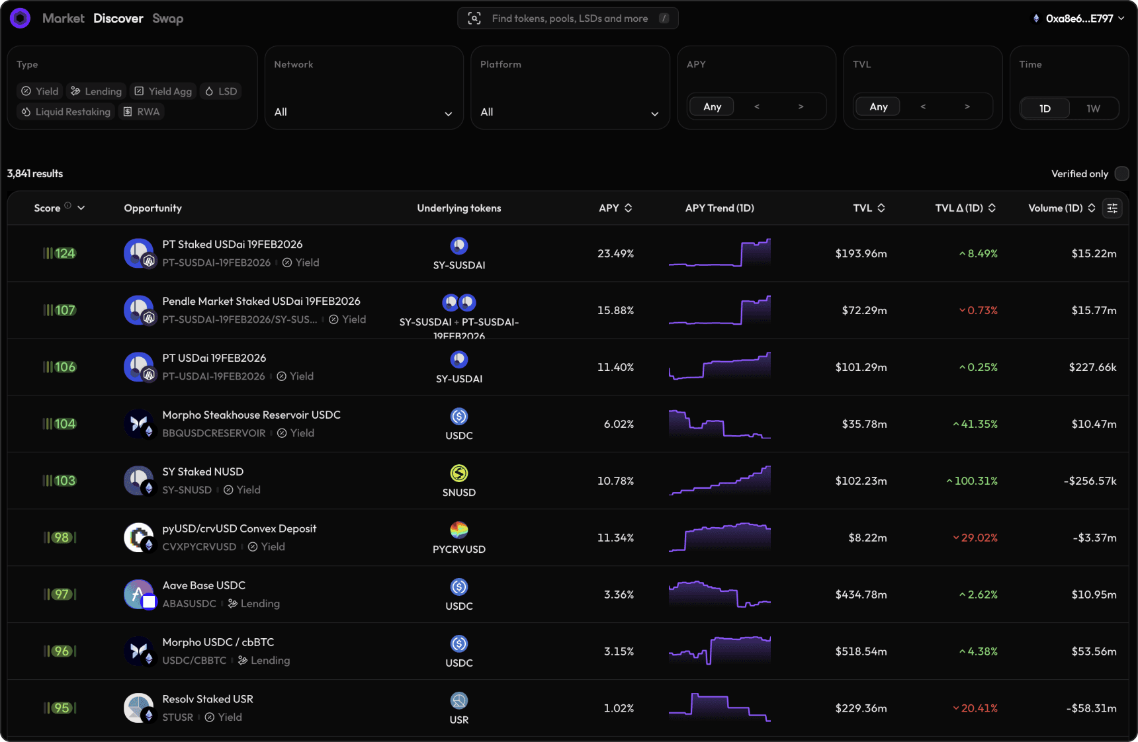
Task: Click the Morpho Steakhouse Reservoir USDC logo
Action: (x=139, y=424)
